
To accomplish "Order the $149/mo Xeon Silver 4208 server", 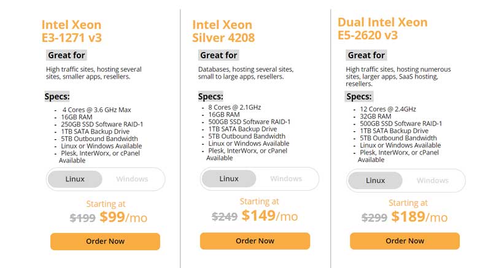I will coord(255,241).
